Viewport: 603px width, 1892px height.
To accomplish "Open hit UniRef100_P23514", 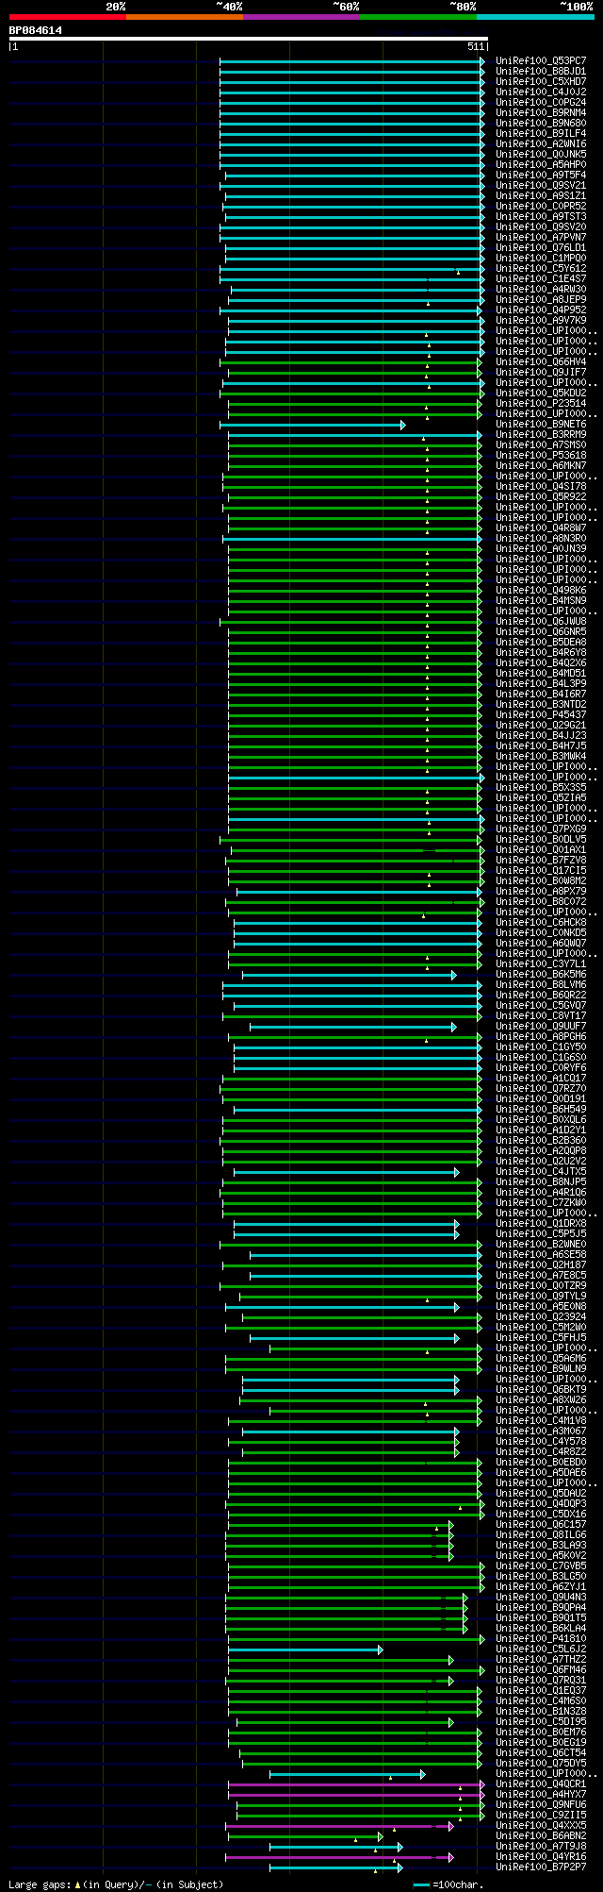I will pyautogui.click(x=541, y=404).
